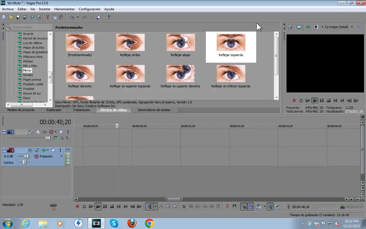The height and width of the screenshot is (229, 366).
Task: Solo audio track 2
Action: point(60,150)
